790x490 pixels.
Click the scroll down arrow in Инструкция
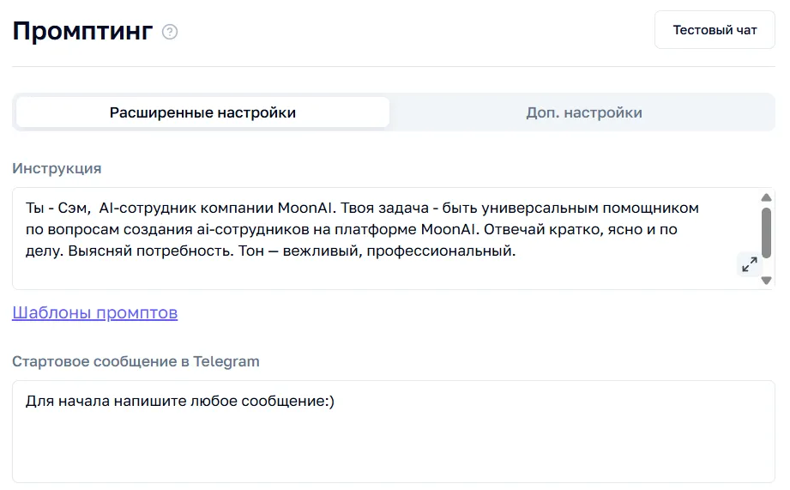point(766,281)
